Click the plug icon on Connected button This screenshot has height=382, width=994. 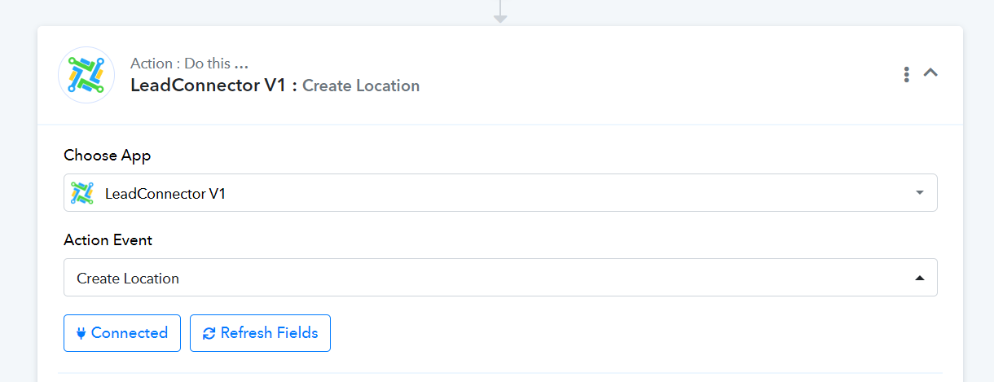click(81, 333)
